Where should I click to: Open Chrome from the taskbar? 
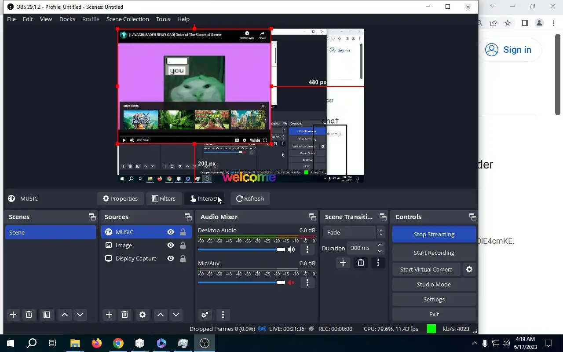[118, 343]
